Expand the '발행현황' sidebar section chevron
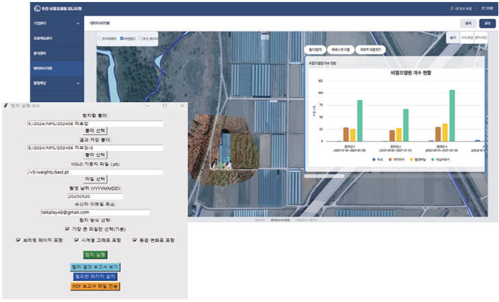 [x=78, y=83]
